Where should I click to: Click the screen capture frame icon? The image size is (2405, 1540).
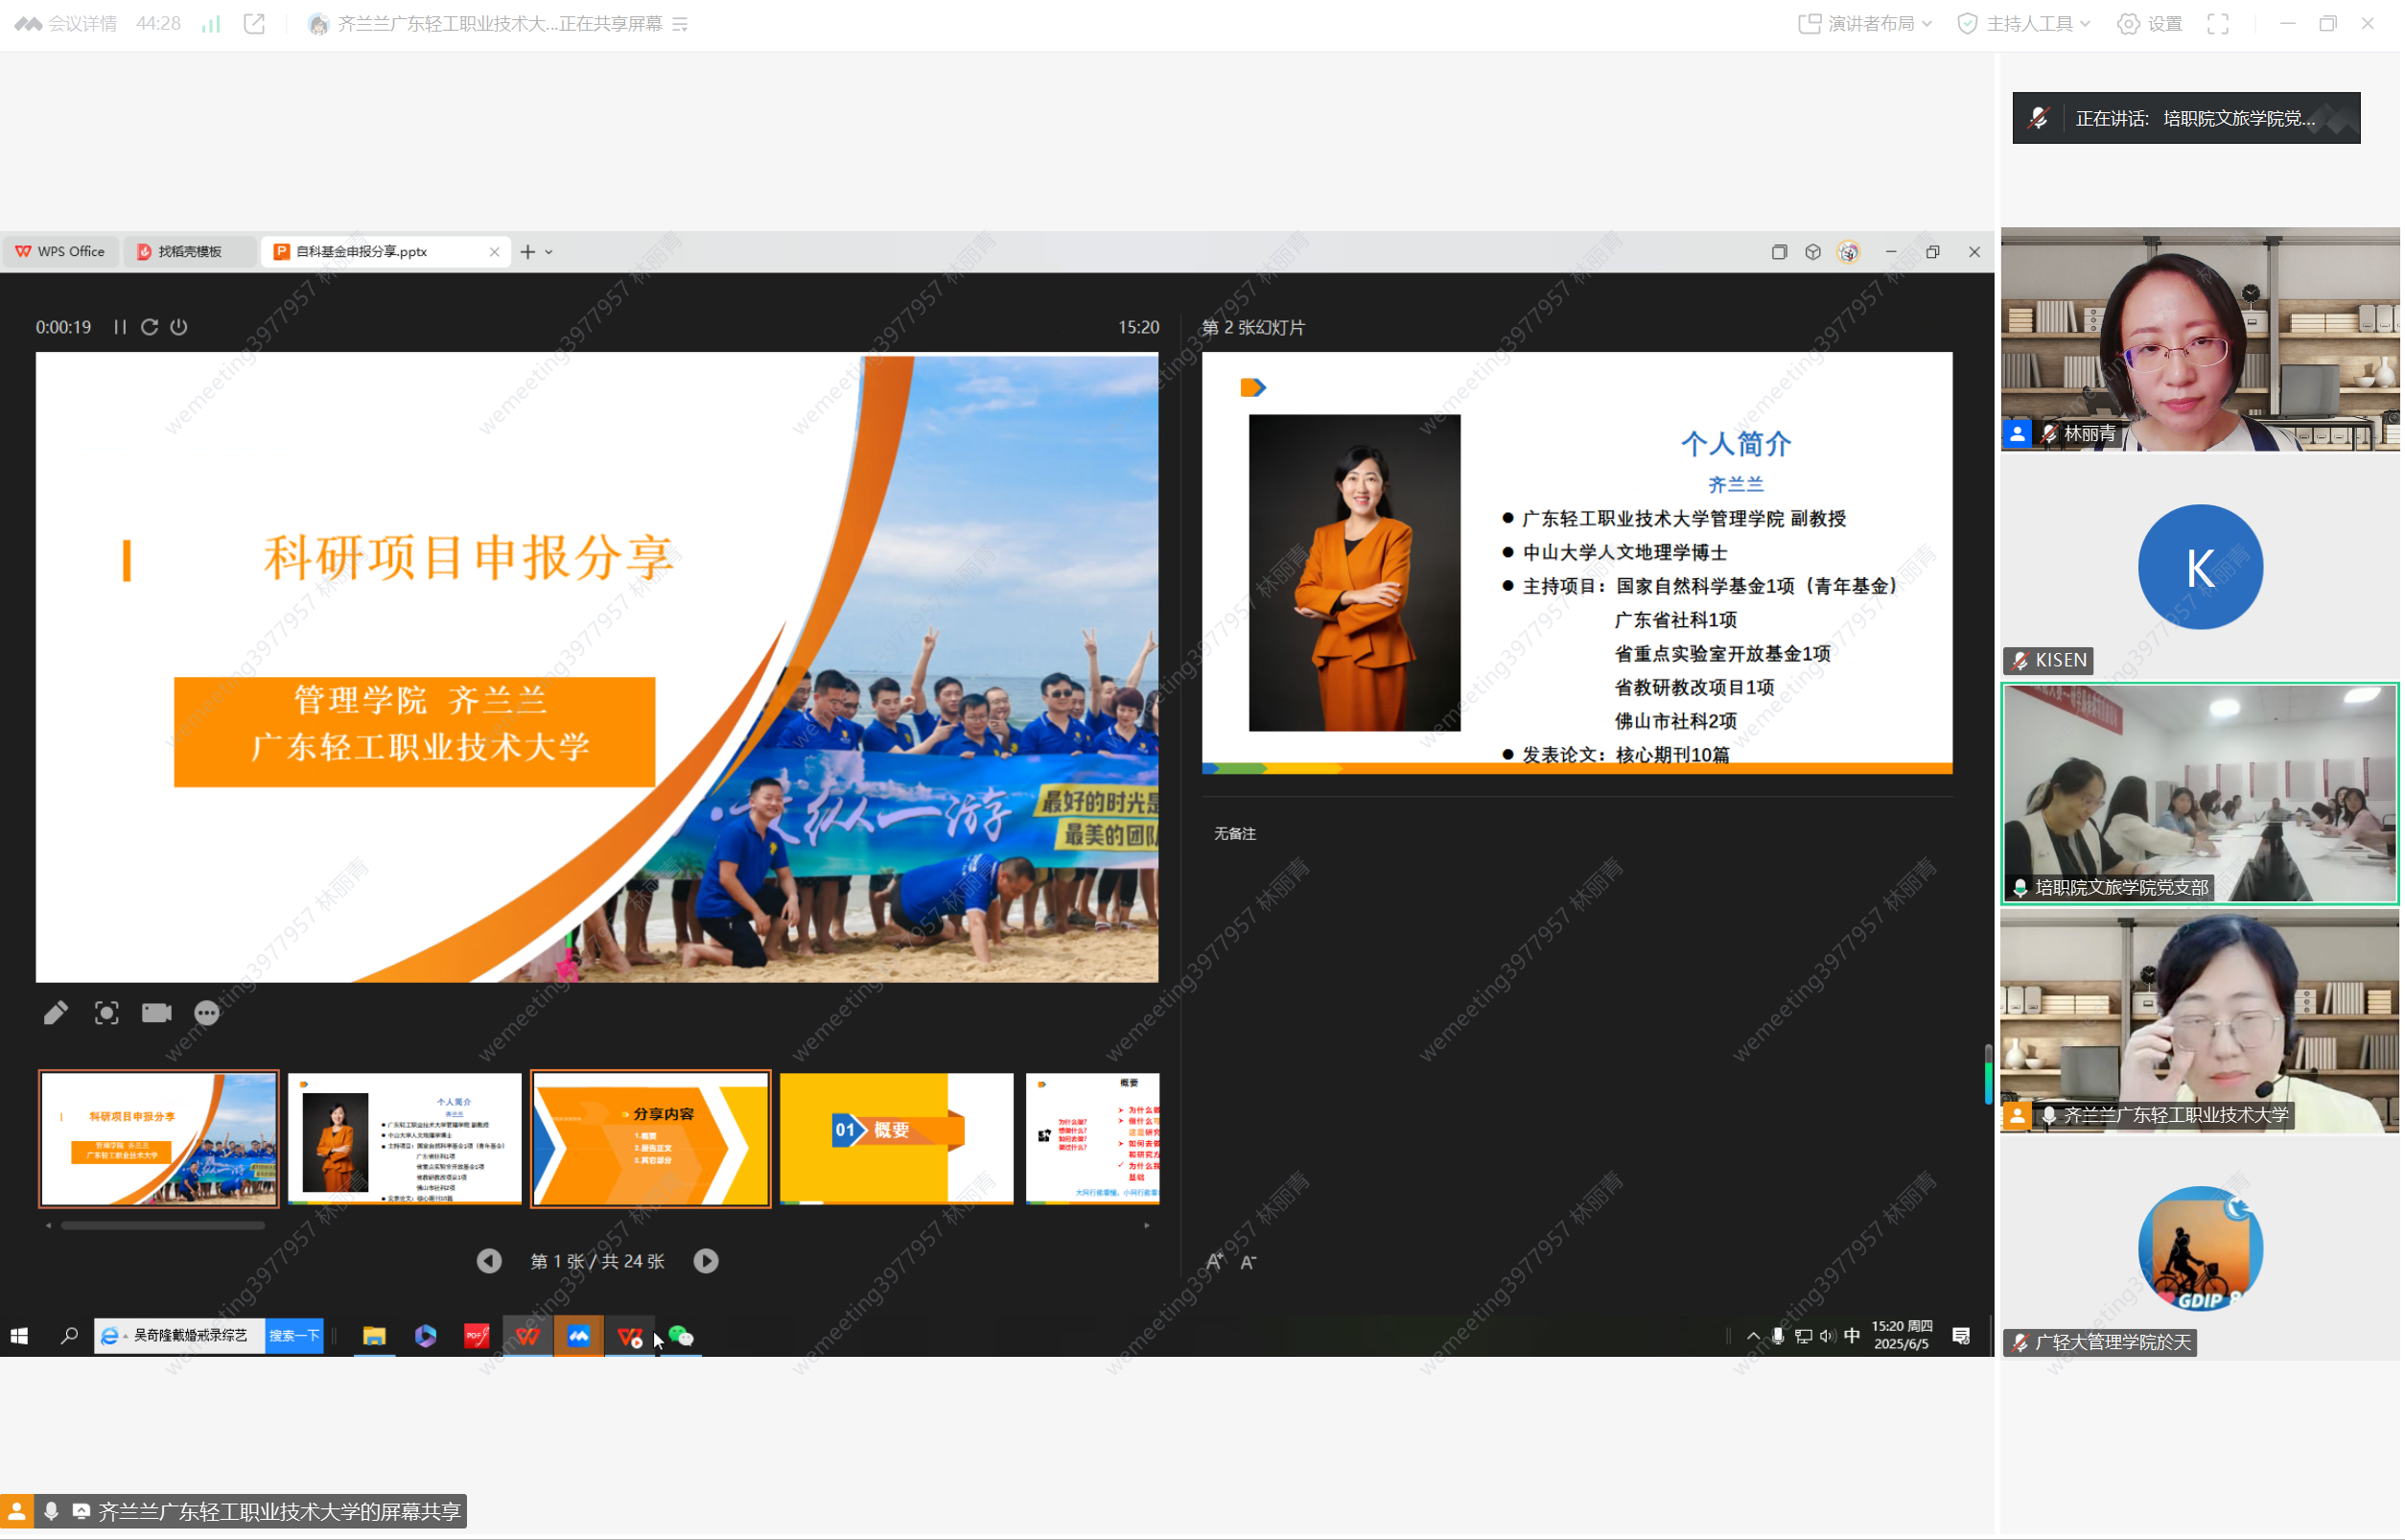106,1013
